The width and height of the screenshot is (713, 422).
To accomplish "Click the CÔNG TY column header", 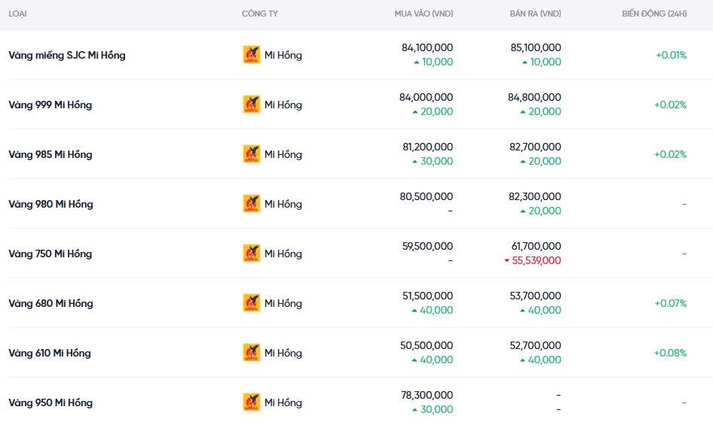I will click(x=259, y=14).
